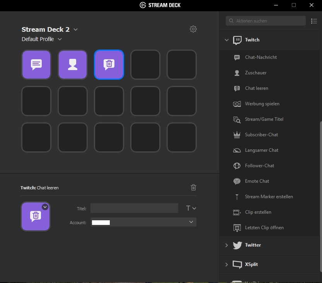Click the Follower-Chat icon

pos(237,166)
